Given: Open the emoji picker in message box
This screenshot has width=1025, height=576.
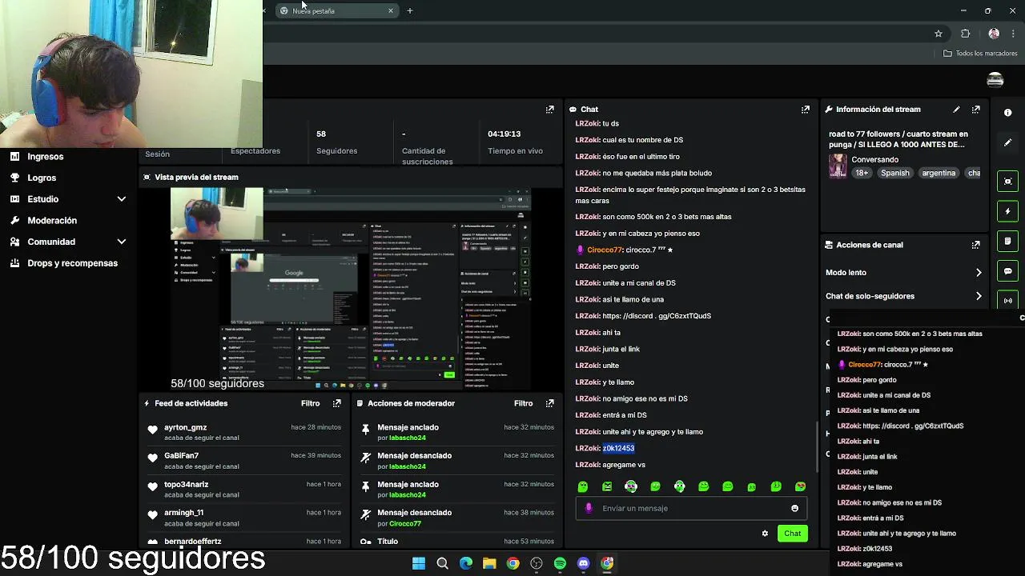Looking at the screenshot, I should pos(794,508).
